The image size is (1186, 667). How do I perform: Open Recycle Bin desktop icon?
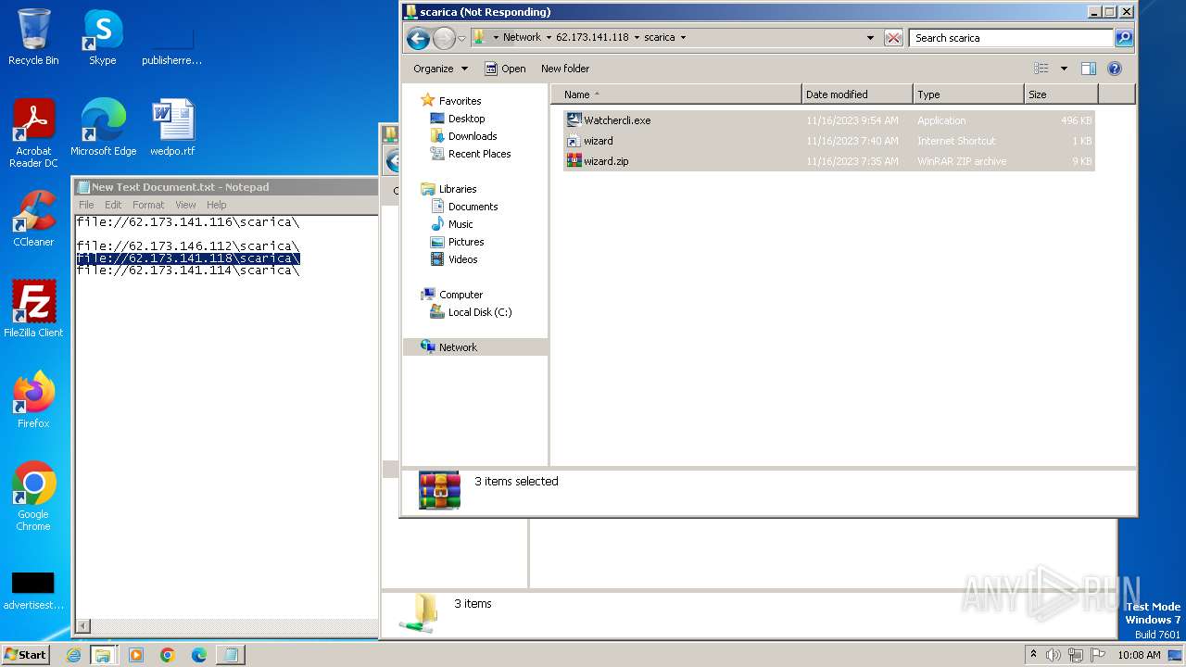point(33,37)
